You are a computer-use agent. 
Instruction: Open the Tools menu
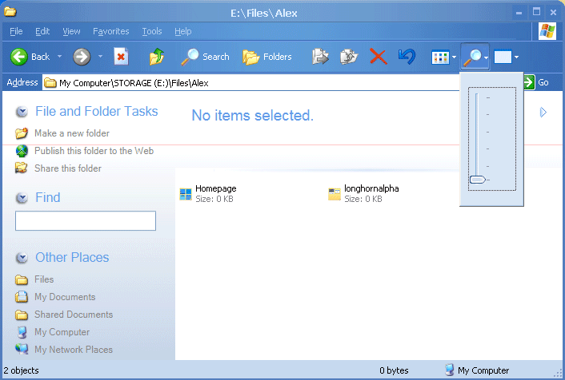pyautogui.click(x=152, y=32)
